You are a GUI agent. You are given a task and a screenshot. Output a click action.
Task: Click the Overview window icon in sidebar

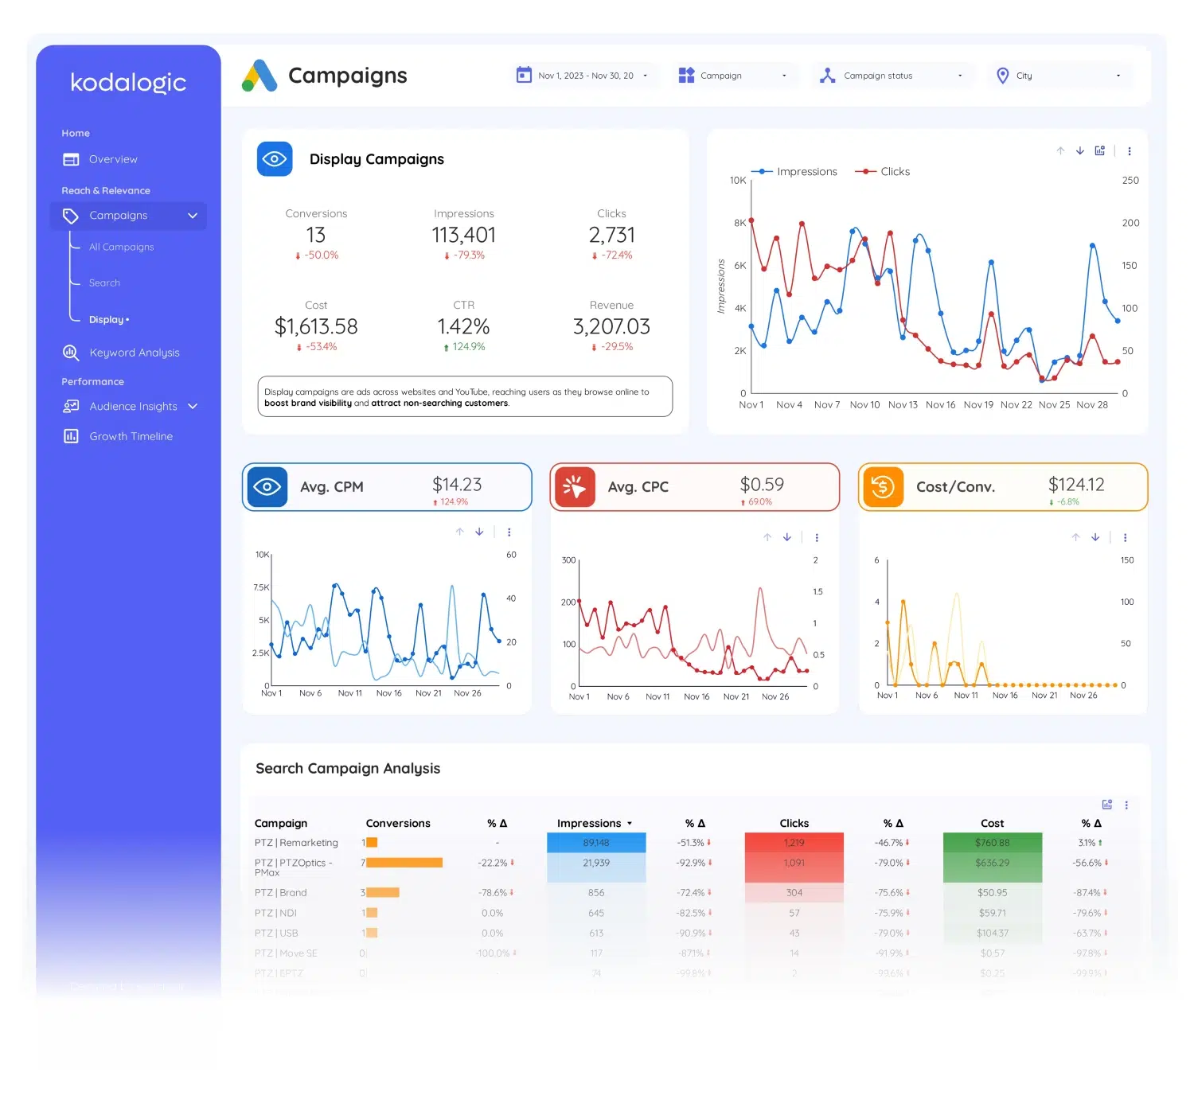tap(71, 159)
